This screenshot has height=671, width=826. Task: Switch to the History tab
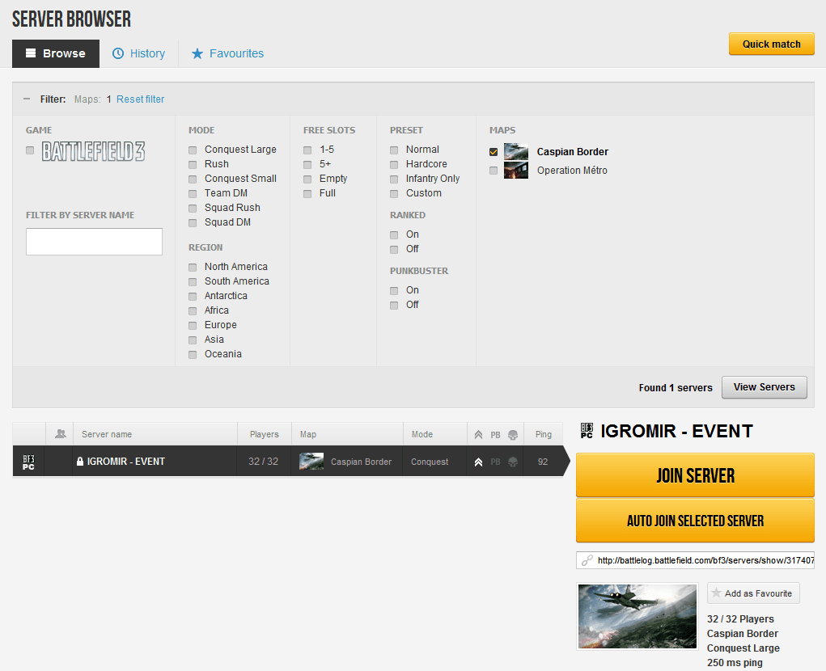[139, 53]
